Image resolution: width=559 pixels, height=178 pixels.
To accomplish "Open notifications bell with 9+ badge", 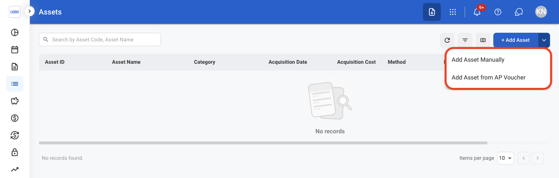I will [x=477, y=12].
